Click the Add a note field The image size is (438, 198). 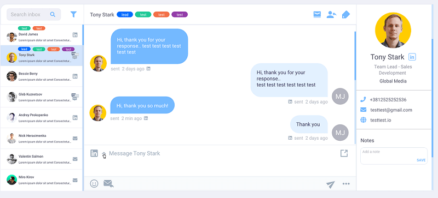[x=394, y=156]
